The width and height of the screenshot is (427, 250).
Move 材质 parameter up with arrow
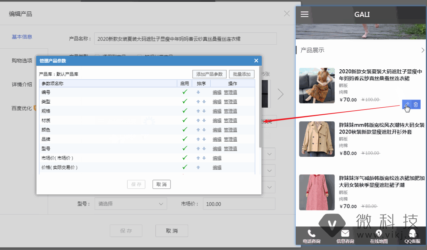click(198, 121)
